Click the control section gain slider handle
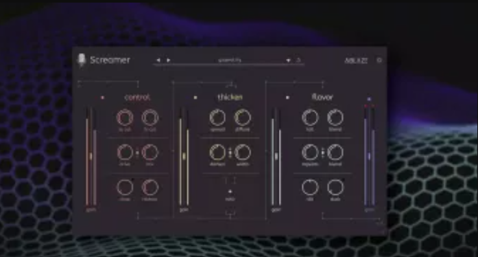This screenshot has height=257, width=478. pos(91,156)
